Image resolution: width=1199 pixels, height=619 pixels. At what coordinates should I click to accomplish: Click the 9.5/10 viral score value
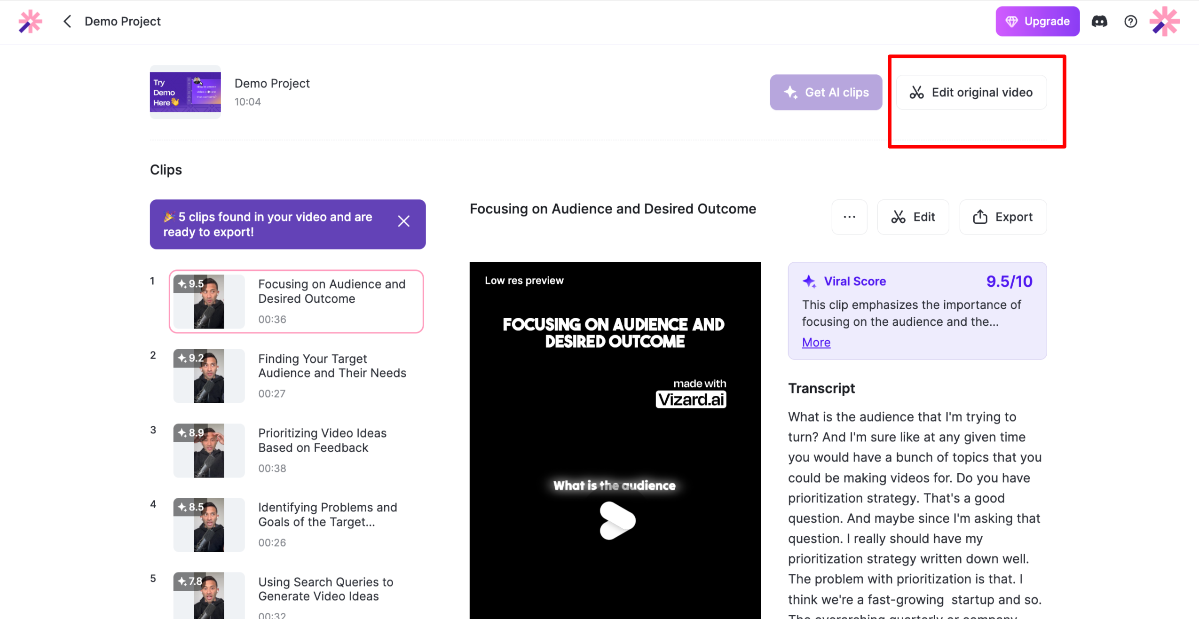click(x=1009, y=281)
